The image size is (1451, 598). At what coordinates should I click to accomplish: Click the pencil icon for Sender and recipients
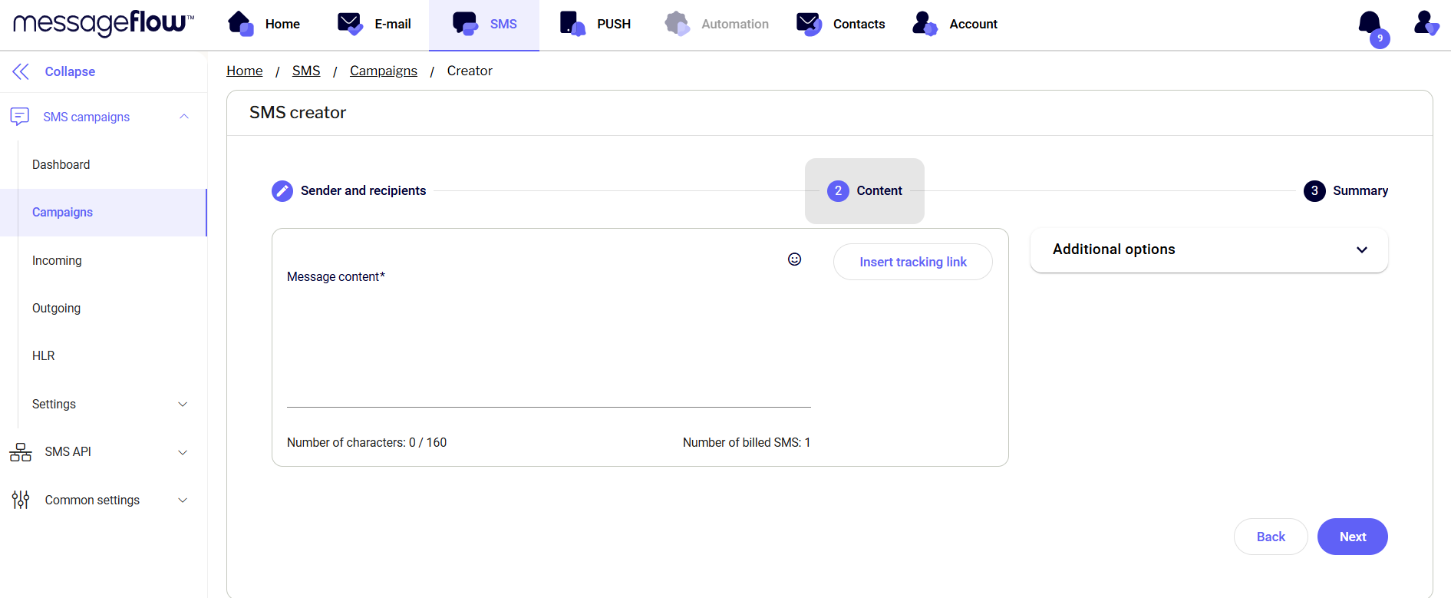(282, 190)
